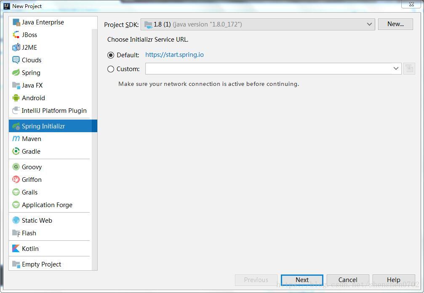
Task: Click the Grails label text
Action: (x=30, y=192)
